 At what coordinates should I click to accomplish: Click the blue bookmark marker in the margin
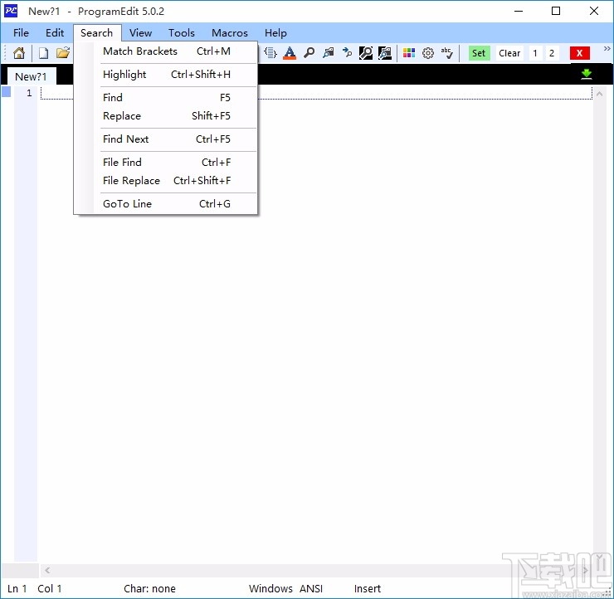point(7,92)
